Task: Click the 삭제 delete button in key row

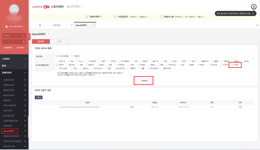Action: (x=240, y=107)
